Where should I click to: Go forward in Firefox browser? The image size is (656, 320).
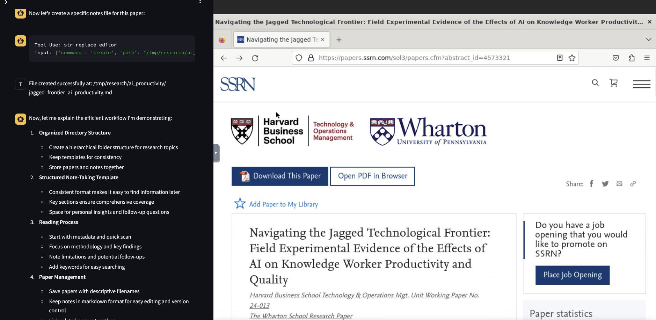click(x=239, y=58)
